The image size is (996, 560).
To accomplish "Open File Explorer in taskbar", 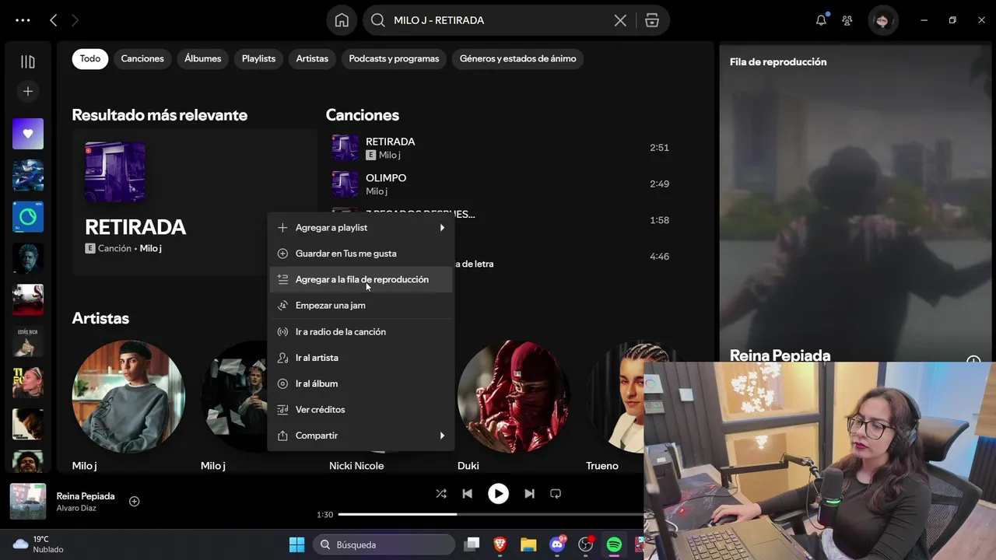I will [x=528, y=544].
